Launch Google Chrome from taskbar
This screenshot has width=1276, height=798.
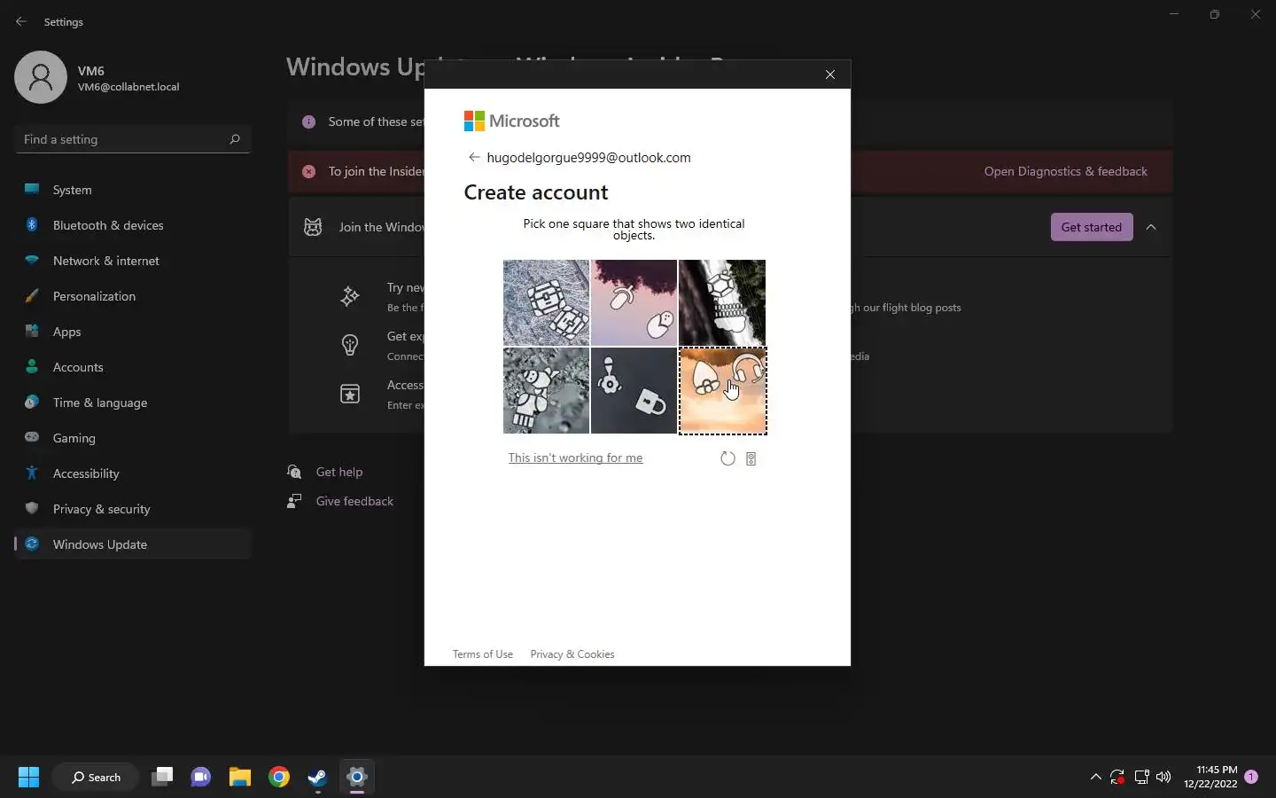(279, 778)
